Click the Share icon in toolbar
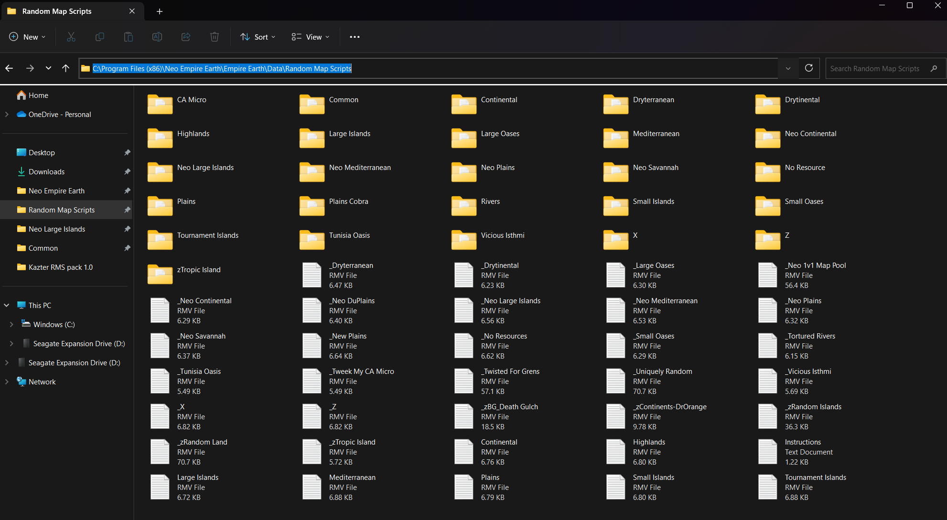947x520 pixels. [186, 37]
